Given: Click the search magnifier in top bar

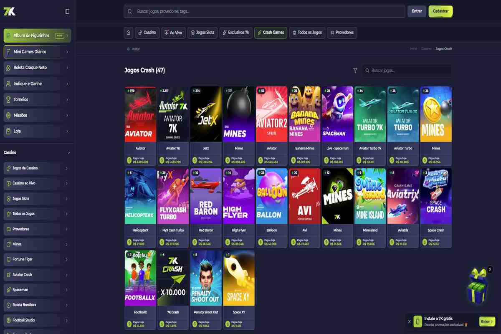Looking at the screenshot, I should [130, 11].
